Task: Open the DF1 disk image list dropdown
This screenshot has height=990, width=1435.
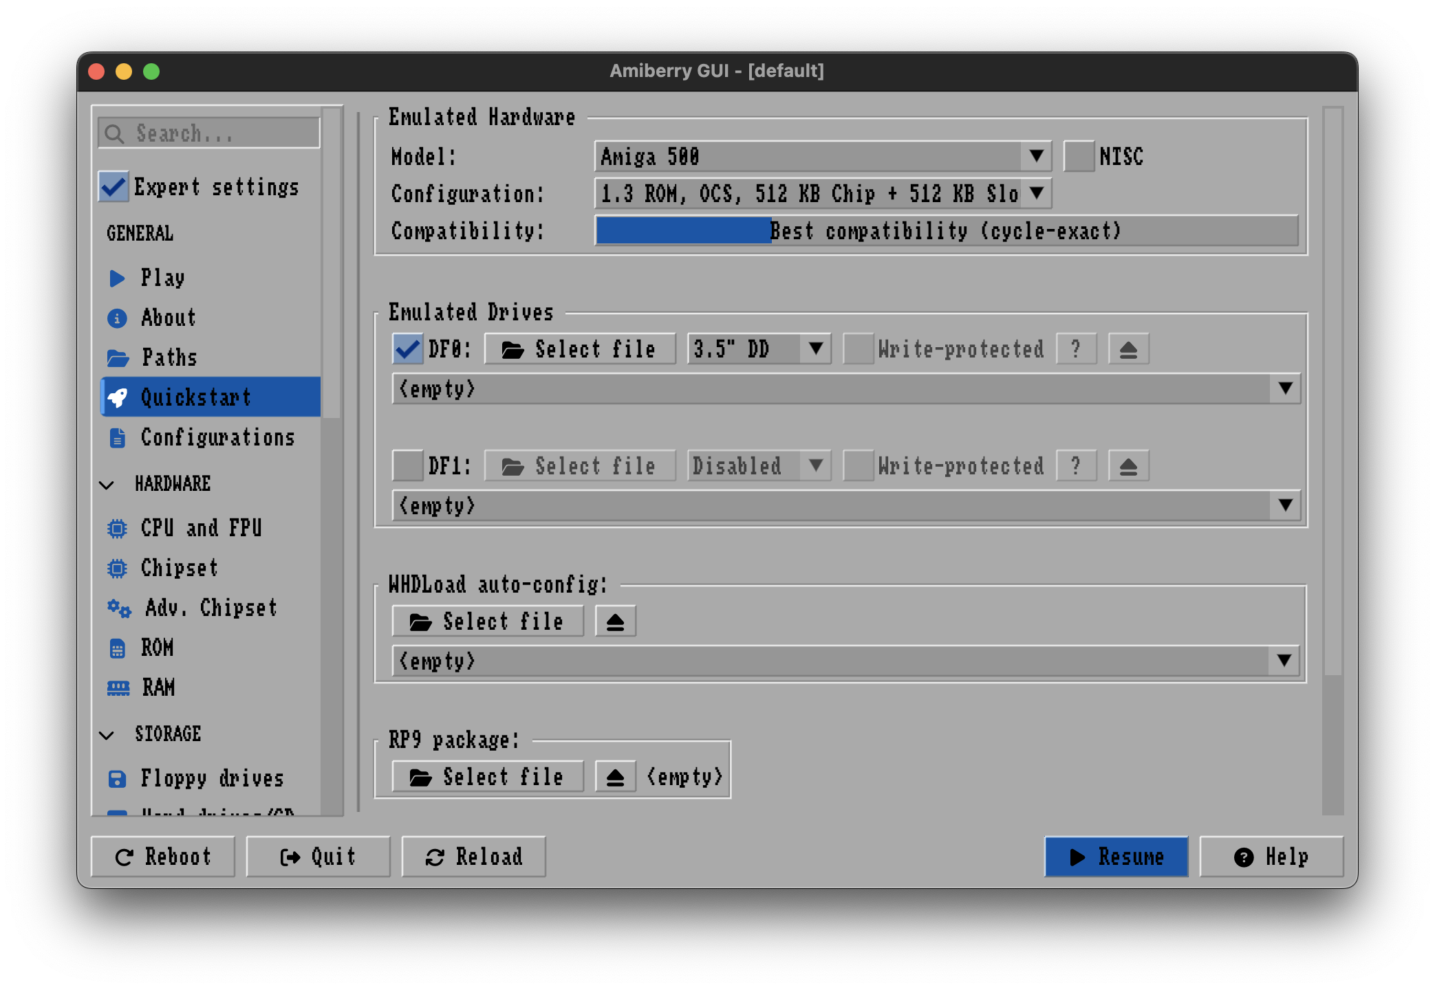Action: (846, 506)
